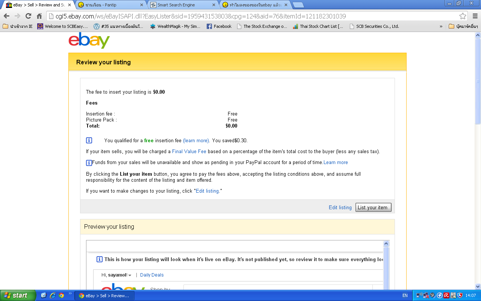Open the Learn more link about pending funds
Viewport: 481px width, 301px height.
click(x=336, y=163)
